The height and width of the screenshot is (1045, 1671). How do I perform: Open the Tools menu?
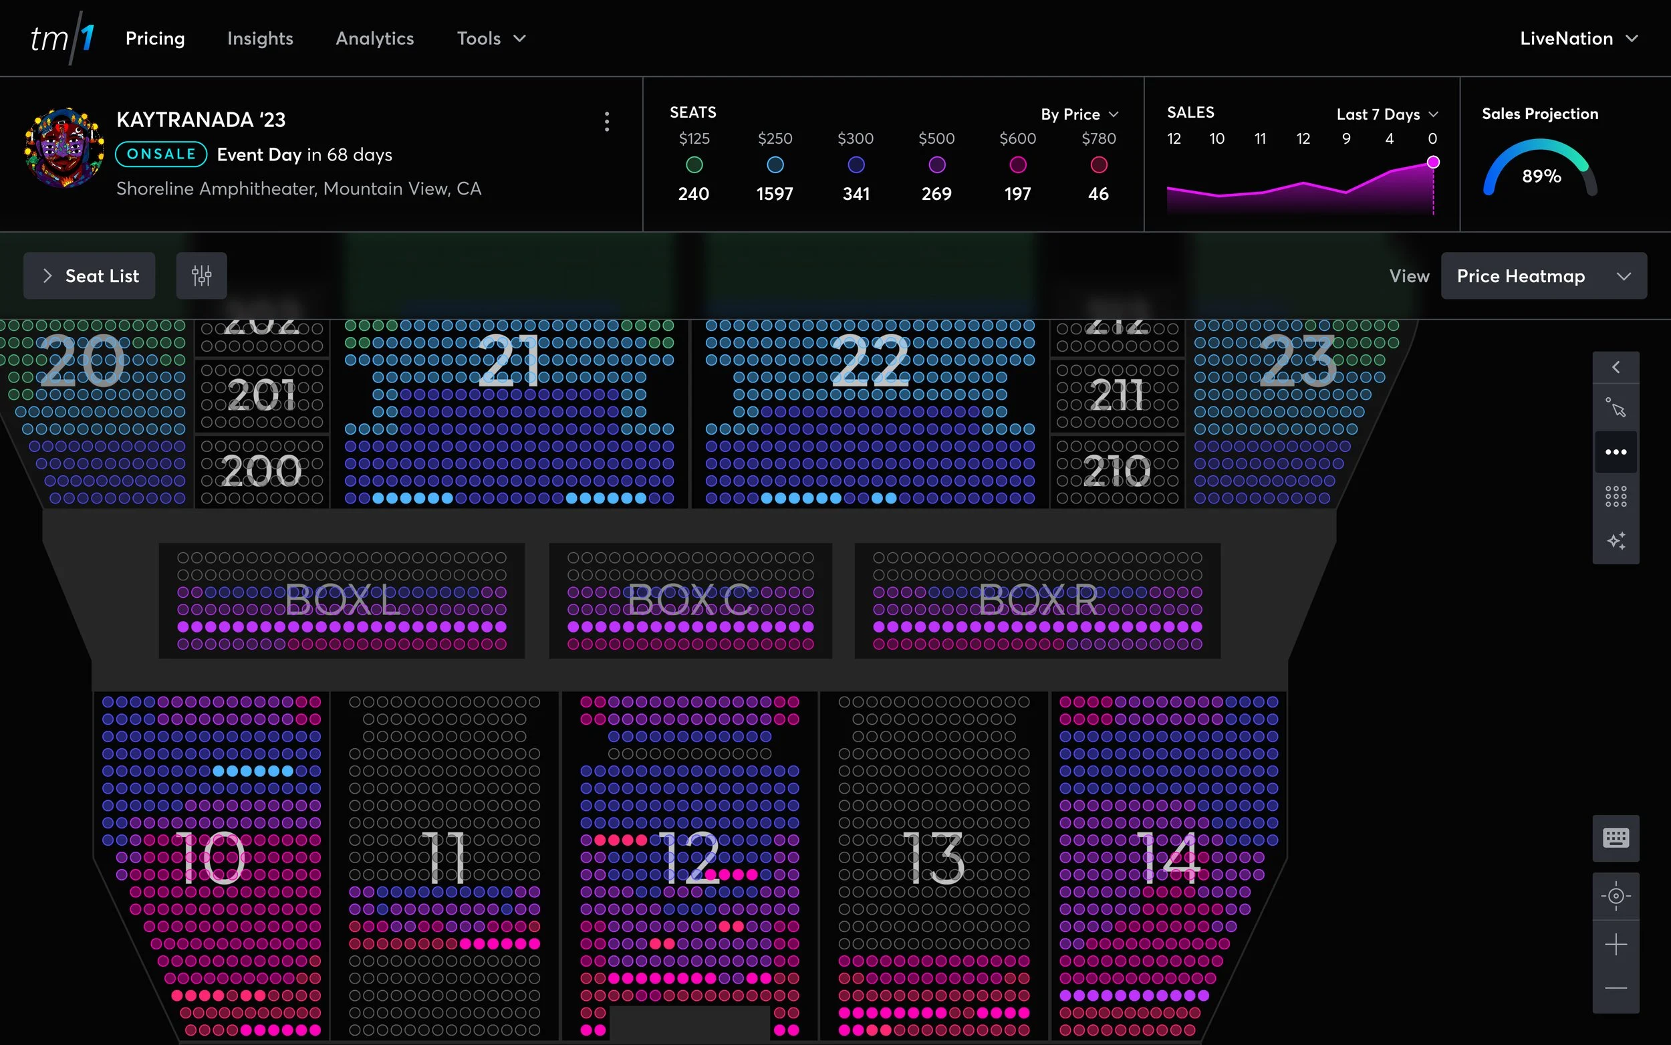point(491,39)
